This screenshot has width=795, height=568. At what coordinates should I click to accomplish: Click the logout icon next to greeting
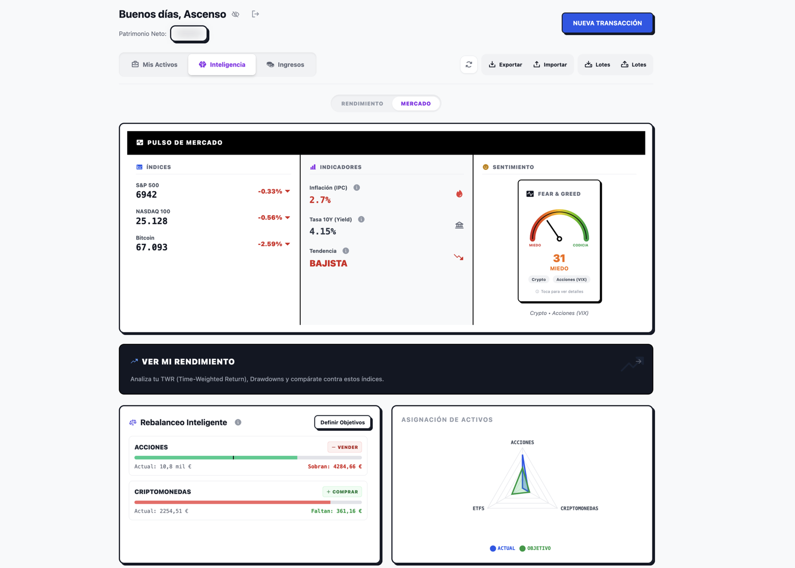(x=255, y=14)
